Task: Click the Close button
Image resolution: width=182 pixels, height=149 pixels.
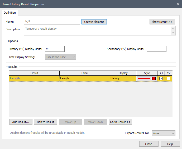Action: pos(149,144)
